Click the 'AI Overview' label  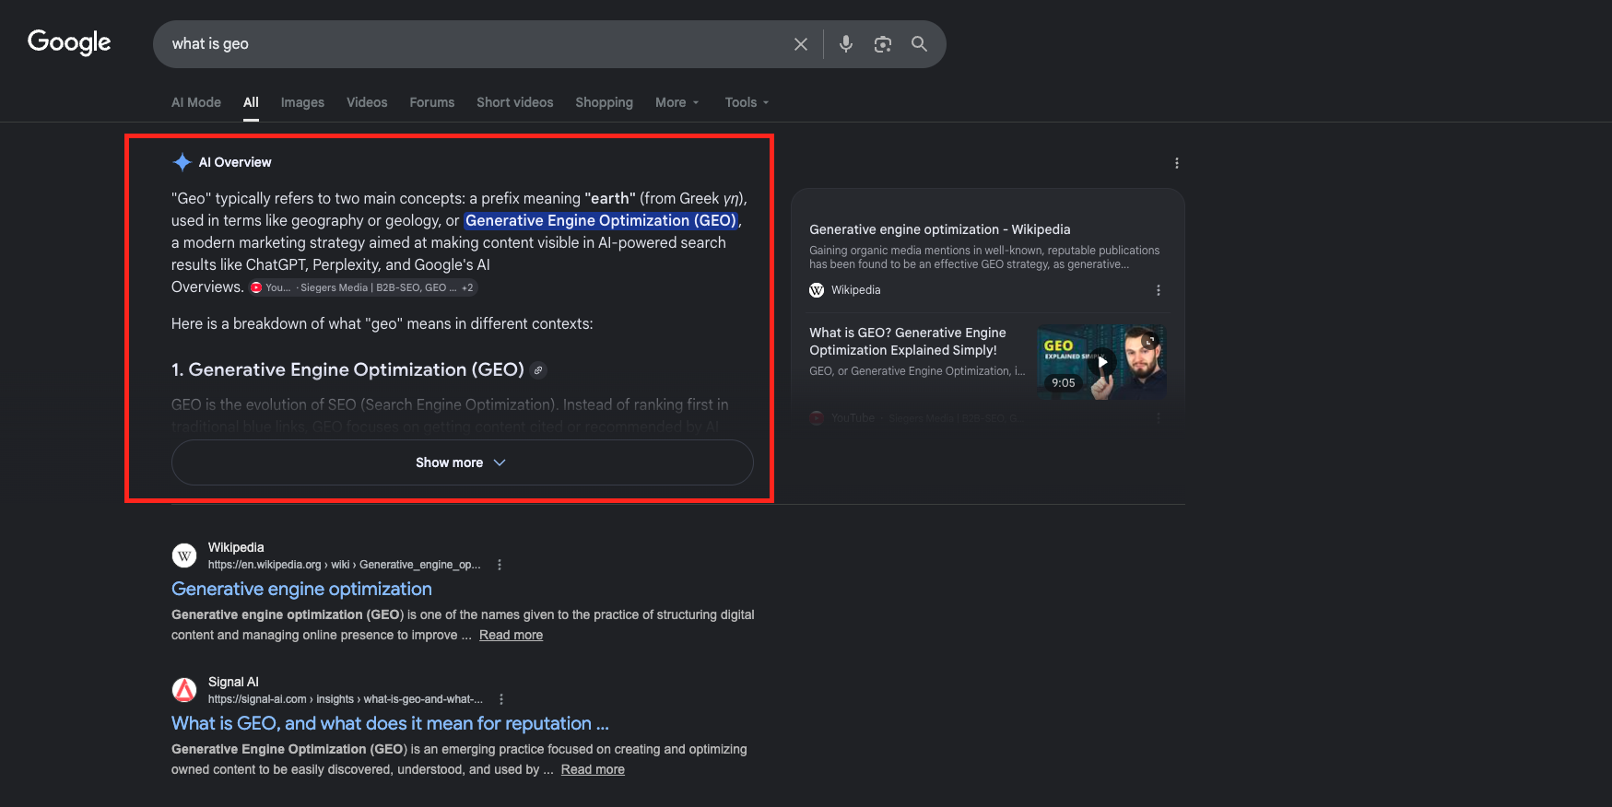point(235,162)
